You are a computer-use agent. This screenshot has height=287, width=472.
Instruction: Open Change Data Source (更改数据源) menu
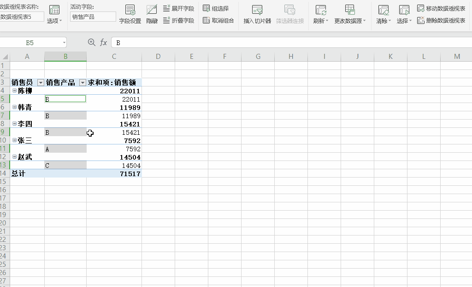350,21
